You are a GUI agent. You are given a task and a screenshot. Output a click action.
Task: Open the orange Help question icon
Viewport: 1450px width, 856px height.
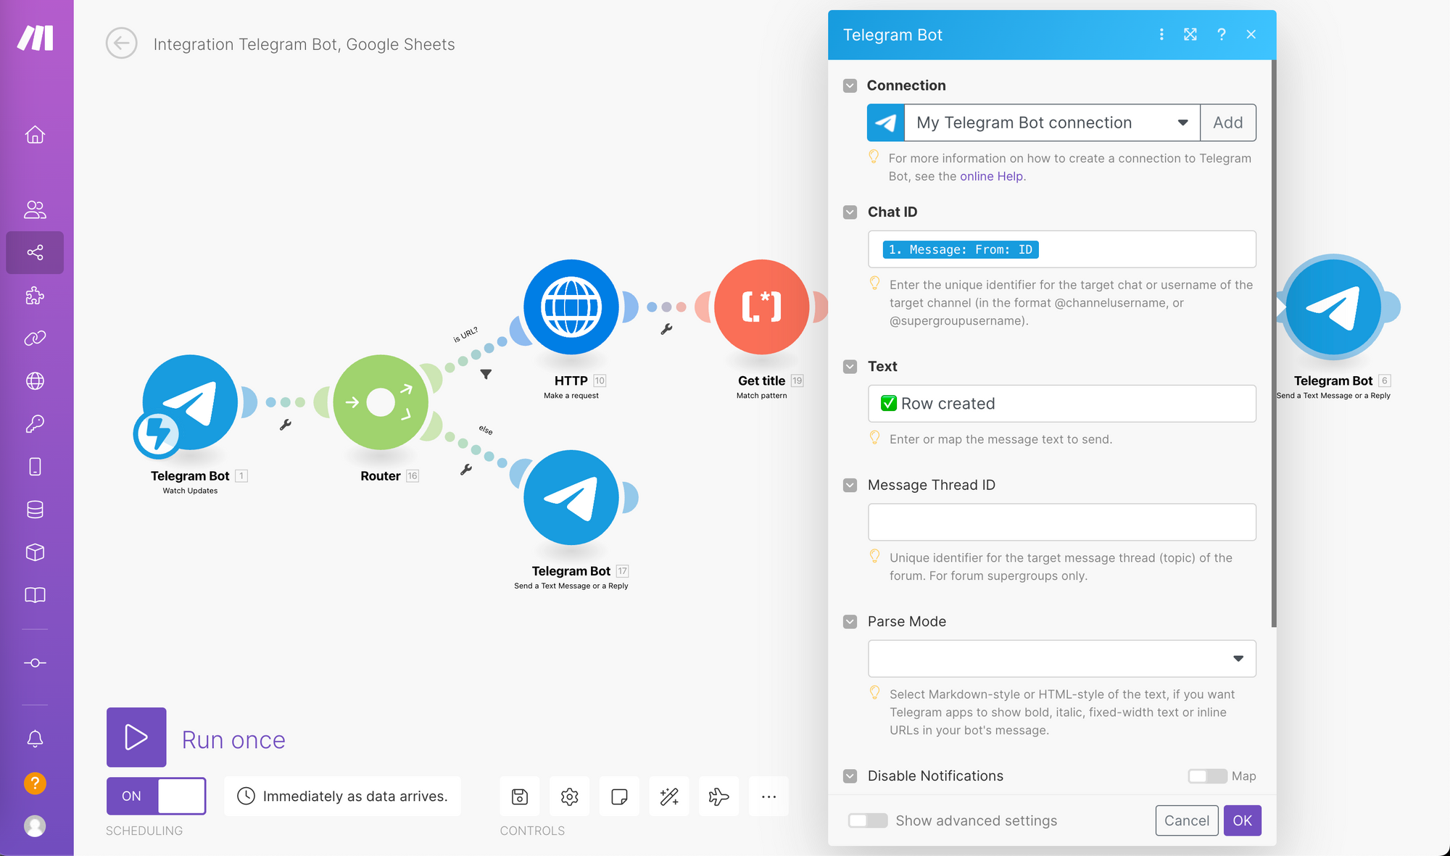tap(35, 784)
